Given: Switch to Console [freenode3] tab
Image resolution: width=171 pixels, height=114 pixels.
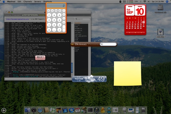Looking at the screenshot, I should (x=13, y=15).
